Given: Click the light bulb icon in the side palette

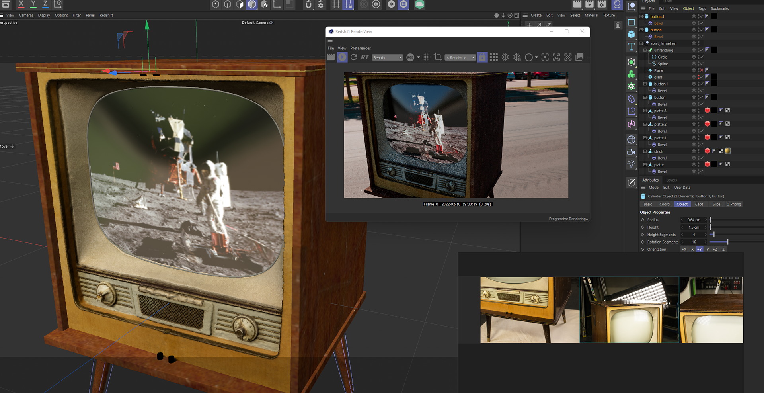Looking at the screenshot, I should click(x=631, y=164).
